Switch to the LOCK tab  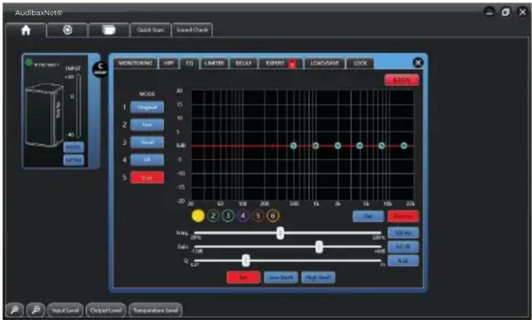pos(360,63)
